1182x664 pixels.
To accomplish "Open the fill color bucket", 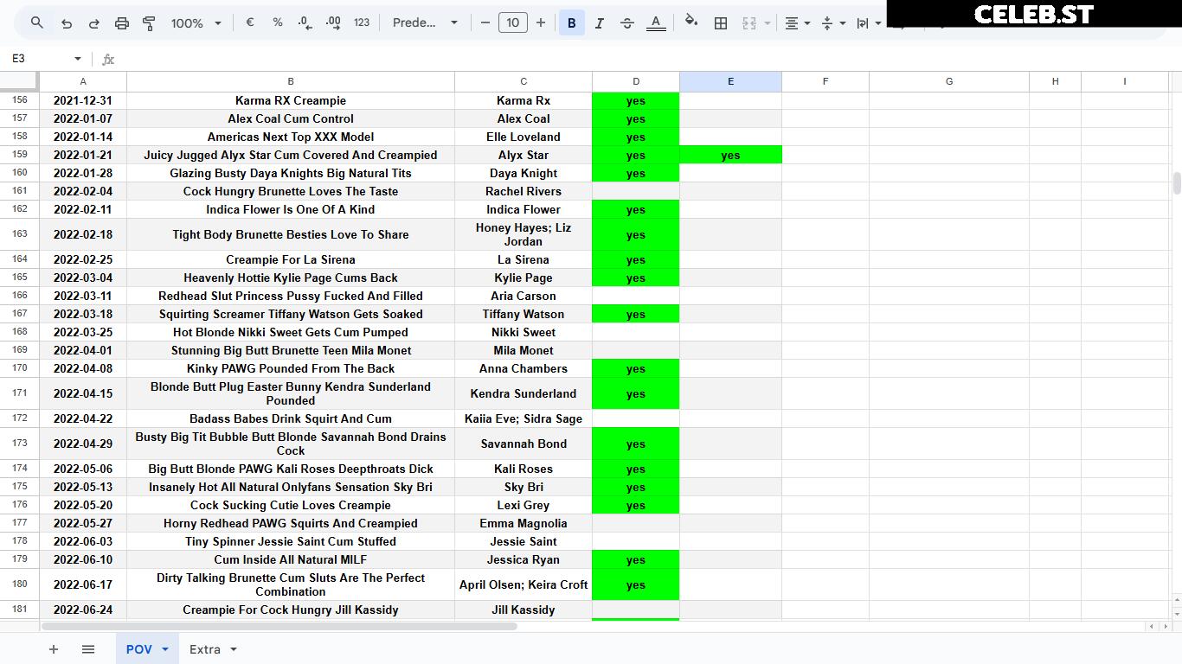I will 691,23.
